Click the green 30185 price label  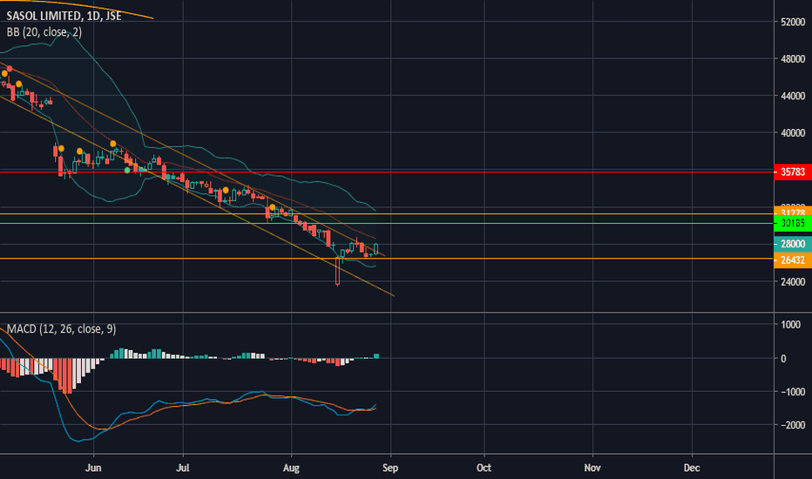pos(792,224)
